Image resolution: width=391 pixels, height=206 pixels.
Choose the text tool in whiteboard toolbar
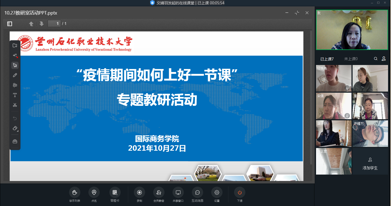15,95
